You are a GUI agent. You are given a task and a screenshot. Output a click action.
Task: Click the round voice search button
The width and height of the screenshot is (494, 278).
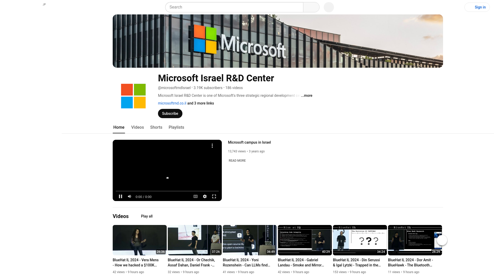point(329,7)
